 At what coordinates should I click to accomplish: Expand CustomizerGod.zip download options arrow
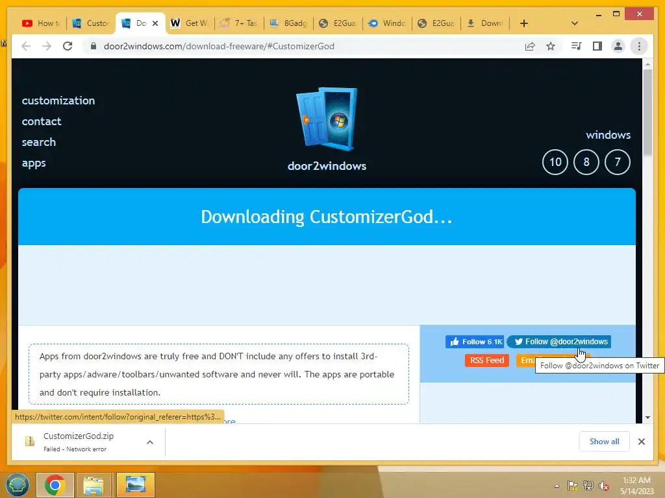pos(150,442)
